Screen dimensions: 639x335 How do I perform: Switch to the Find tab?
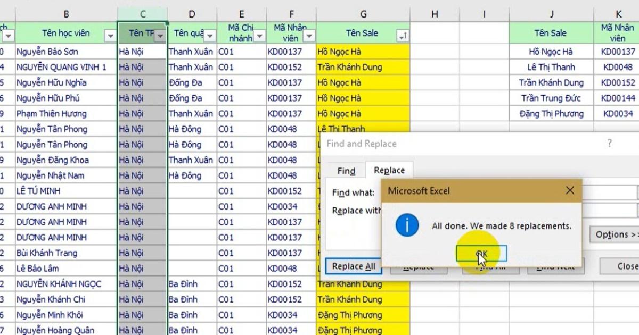[346, 171]
